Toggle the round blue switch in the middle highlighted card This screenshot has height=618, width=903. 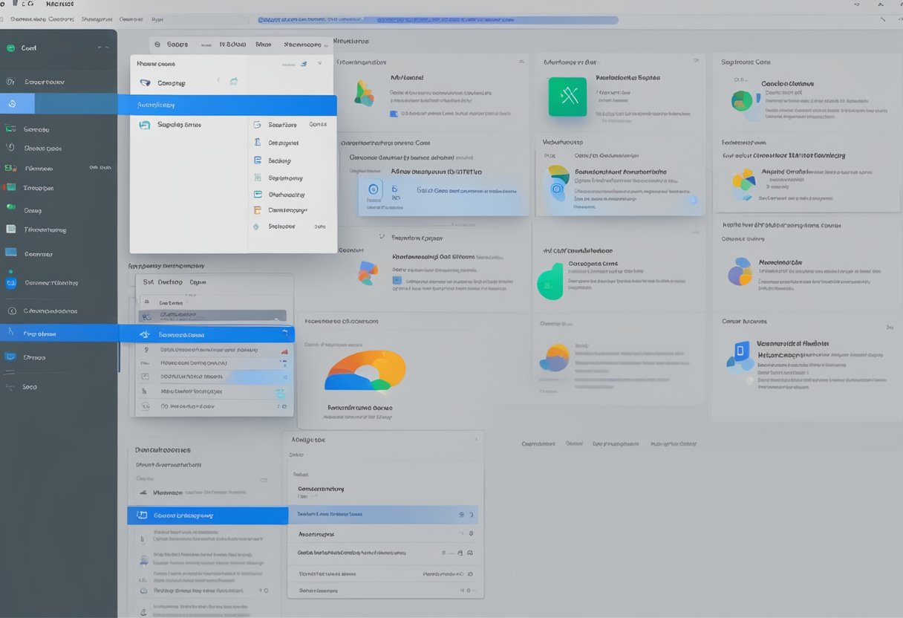(x=693, y=200)
